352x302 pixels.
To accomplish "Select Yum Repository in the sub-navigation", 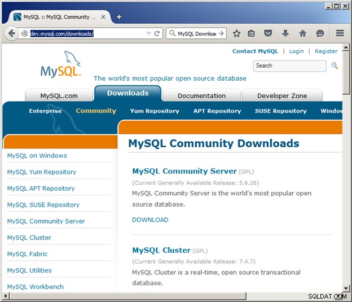I will pos(155,111).
